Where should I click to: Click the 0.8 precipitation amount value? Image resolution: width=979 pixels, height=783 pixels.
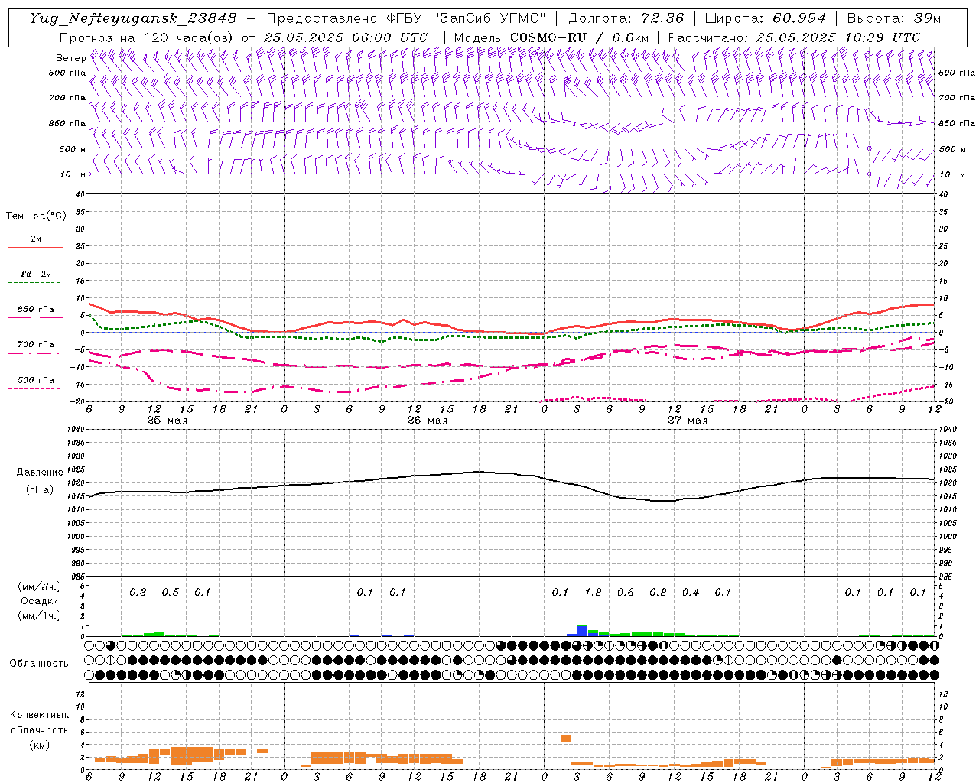click(658, 592)
